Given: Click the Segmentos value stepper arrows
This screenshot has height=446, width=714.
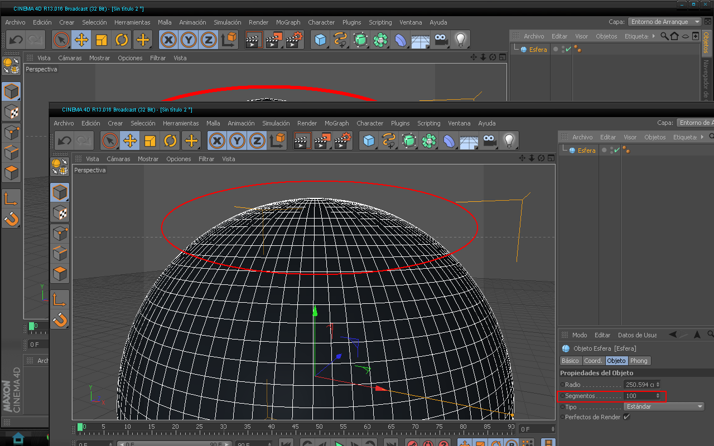Looking at the screenshot, I should pos(658,396).
